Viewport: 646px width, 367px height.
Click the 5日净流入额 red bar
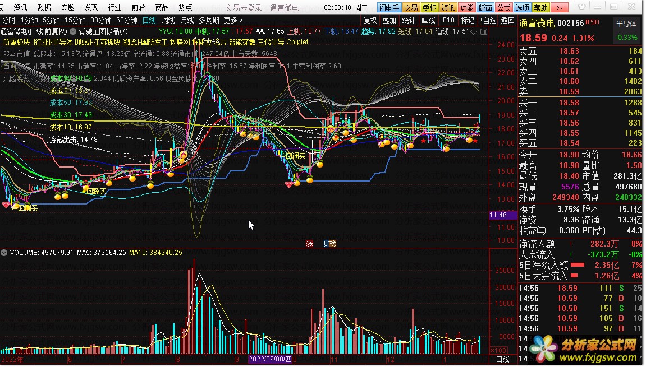tap(577, 265)
